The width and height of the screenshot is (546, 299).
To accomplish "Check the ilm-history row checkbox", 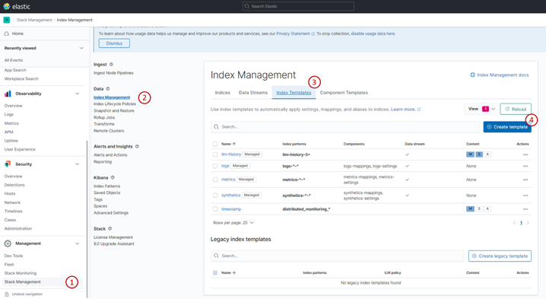I will 215,154.
